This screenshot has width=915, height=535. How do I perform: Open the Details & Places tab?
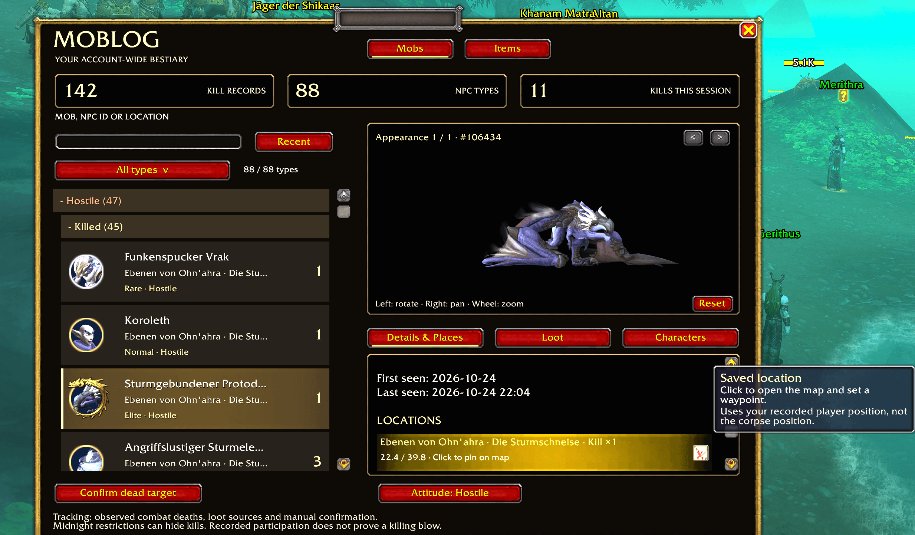[425, 338]
